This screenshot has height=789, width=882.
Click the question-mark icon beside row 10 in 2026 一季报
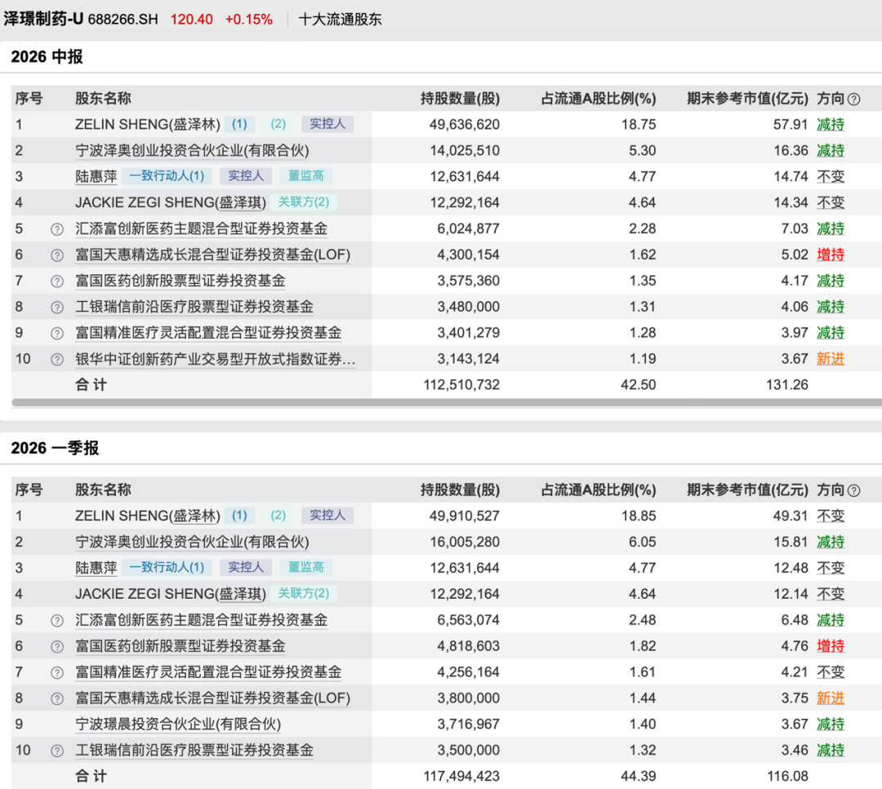click(57, 751)
